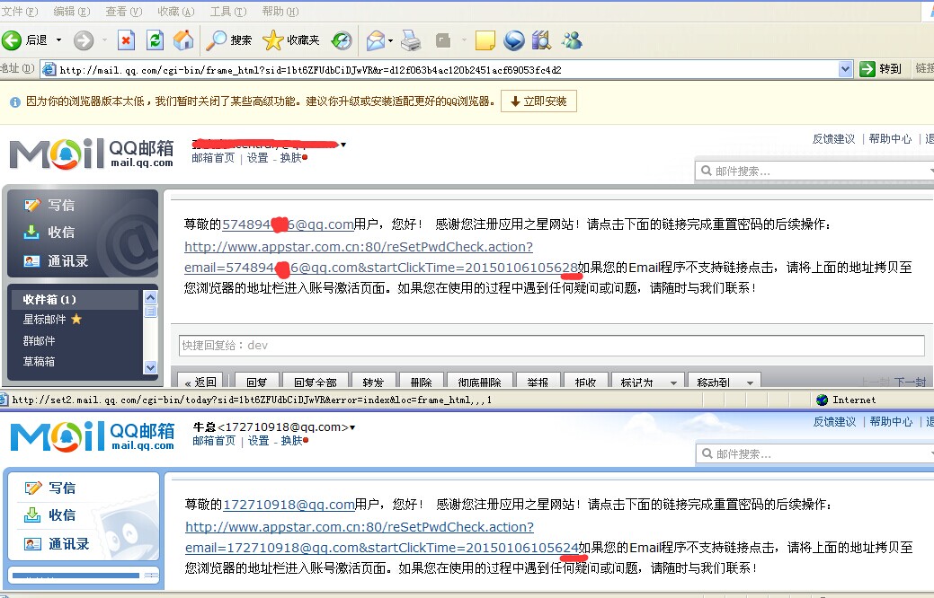Click the 快捷回复给 dev reply box
Screen dimensions: 934x598
pos(552,345)
